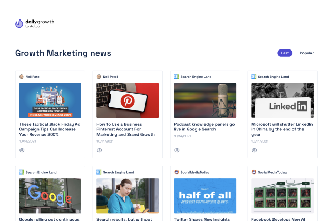Click SocialMediaToday label on Twitter card
This screenshot has height=221, width=332.
(195, 172)
